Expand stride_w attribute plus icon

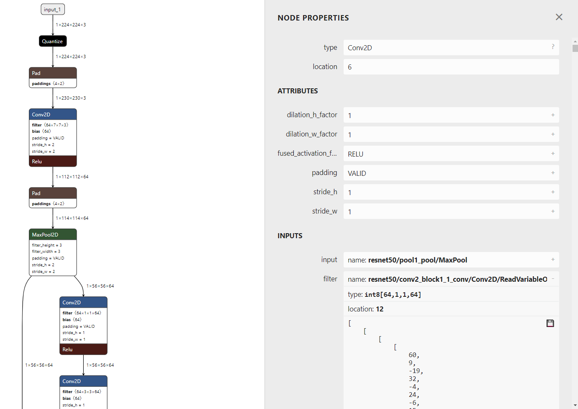click(x=552, y=211)
